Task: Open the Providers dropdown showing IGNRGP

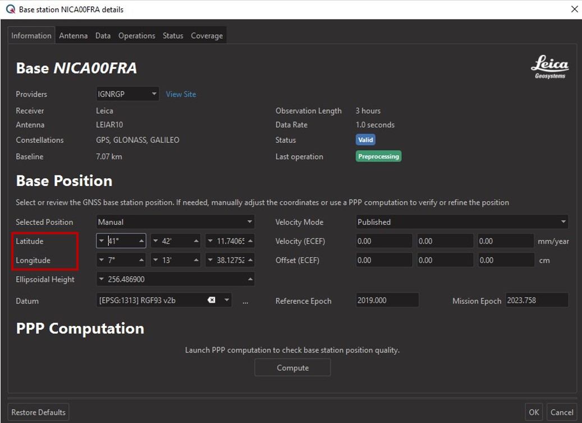Action: 127,94
